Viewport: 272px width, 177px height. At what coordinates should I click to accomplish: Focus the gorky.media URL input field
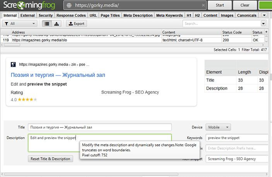(x=135, y=5)
